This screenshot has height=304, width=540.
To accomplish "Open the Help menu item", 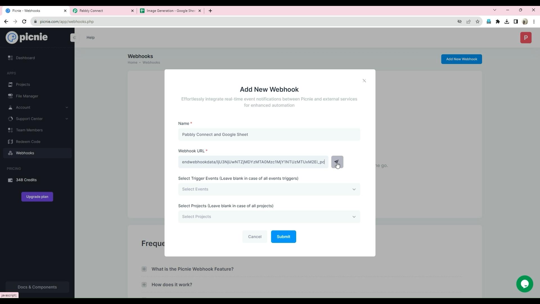I will click(91, 37).
